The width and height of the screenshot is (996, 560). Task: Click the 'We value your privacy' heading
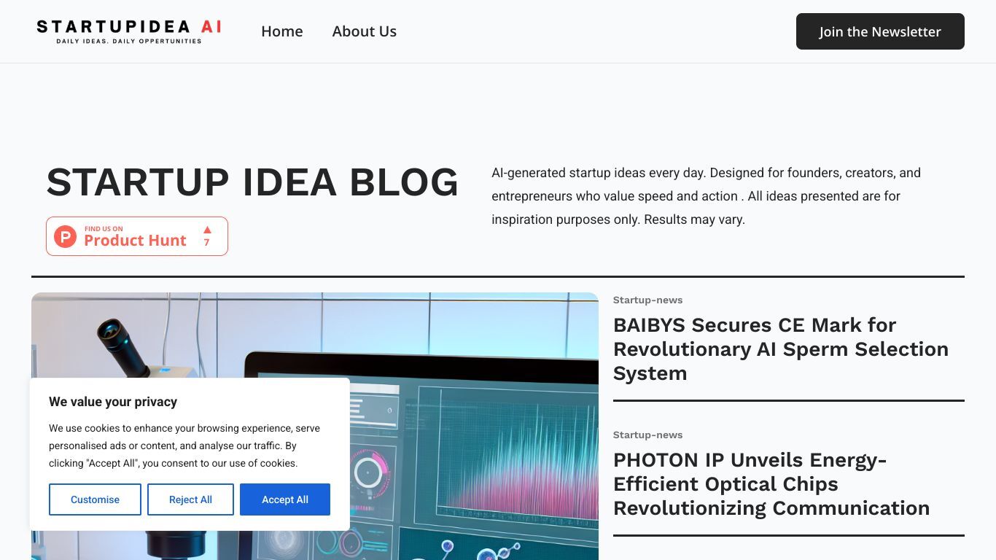click(113, 402)
